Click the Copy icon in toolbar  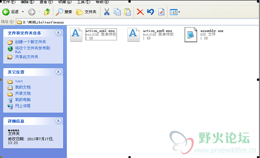[x=117, y=12]
